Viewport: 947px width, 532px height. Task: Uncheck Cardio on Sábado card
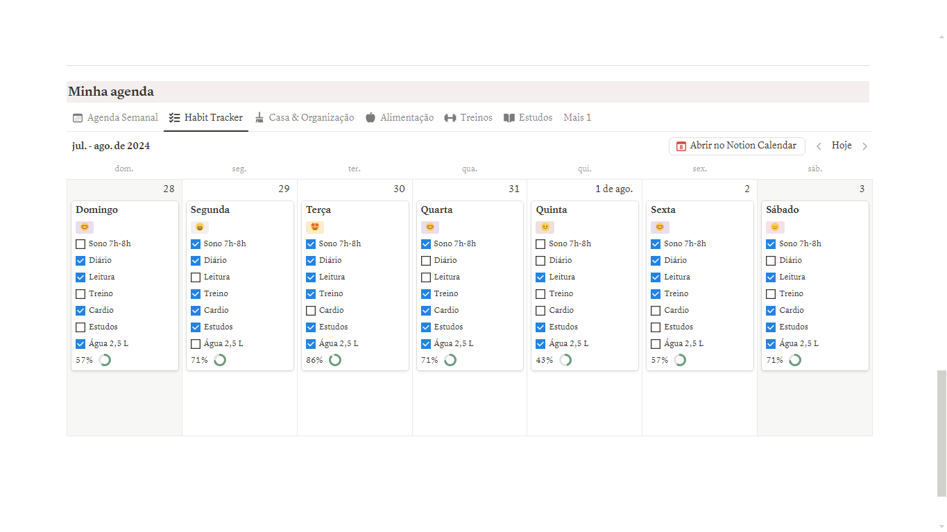click(771, 311)
